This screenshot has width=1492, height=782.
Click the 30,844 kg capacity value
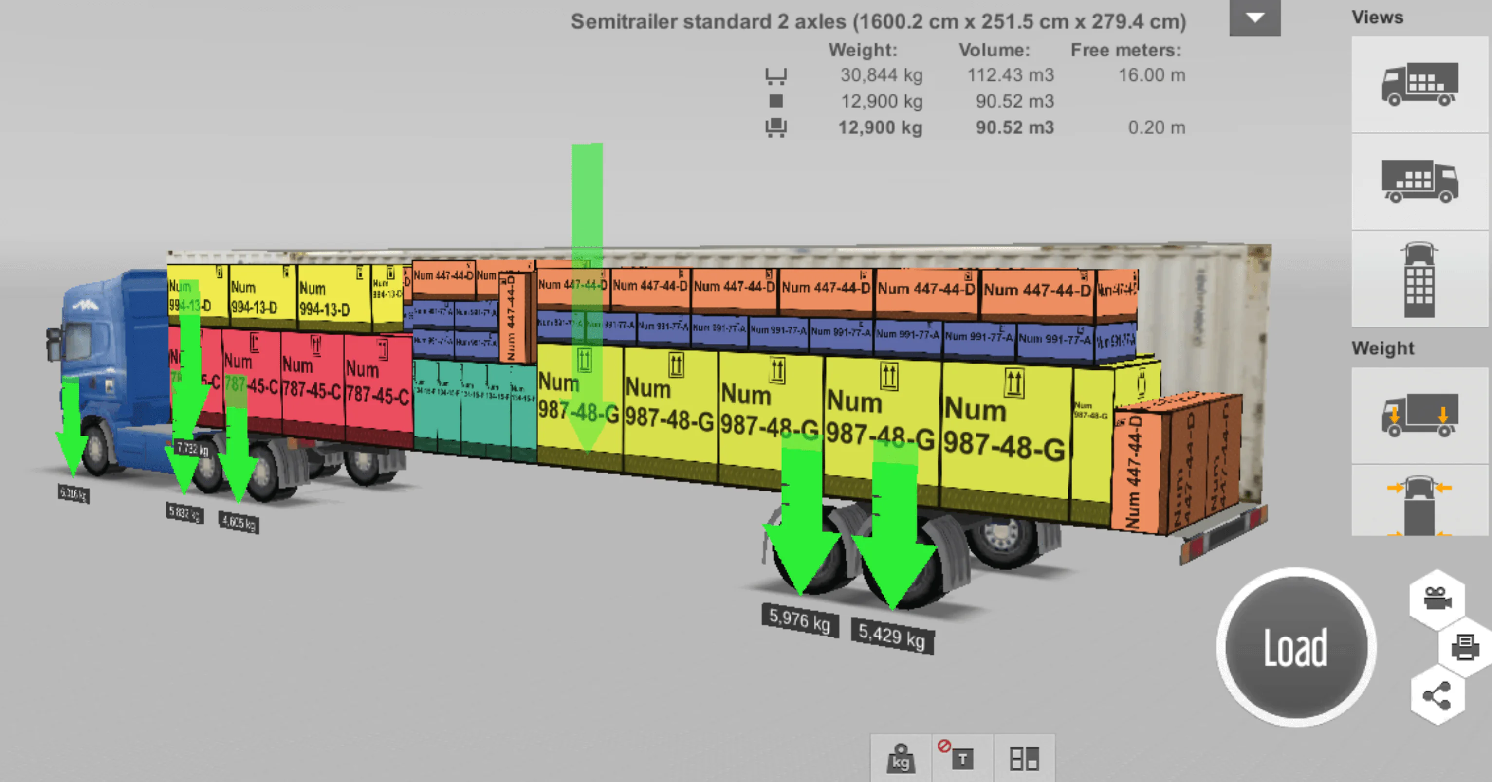point(882,75)
